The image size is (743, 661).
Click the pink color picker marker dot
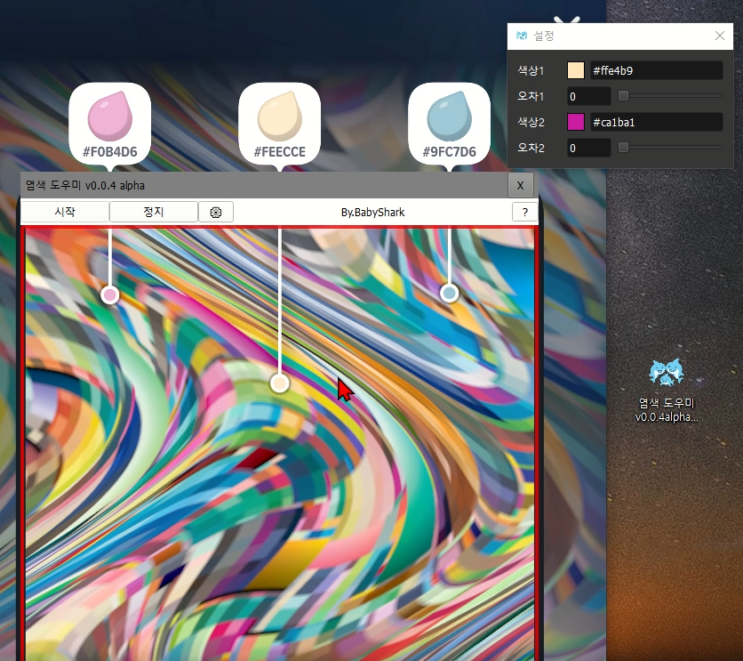click(x=110, y=295)
